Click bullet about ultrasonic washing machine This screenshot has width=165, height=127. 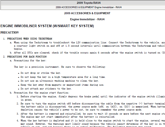click(x=60, y=81)
